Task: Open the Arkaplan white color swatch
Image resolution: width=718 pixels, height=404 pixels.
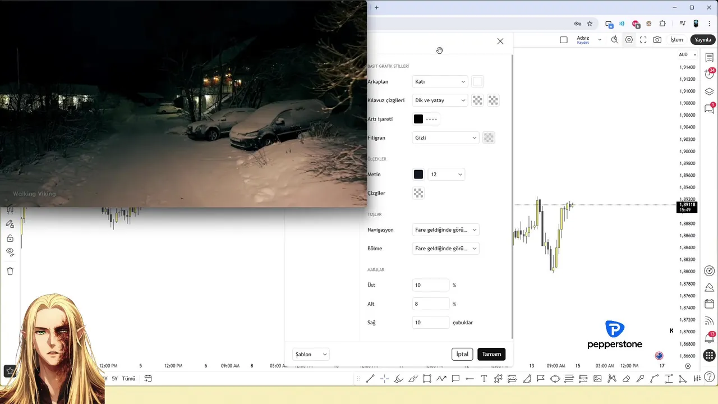Action: coord(477,82)
